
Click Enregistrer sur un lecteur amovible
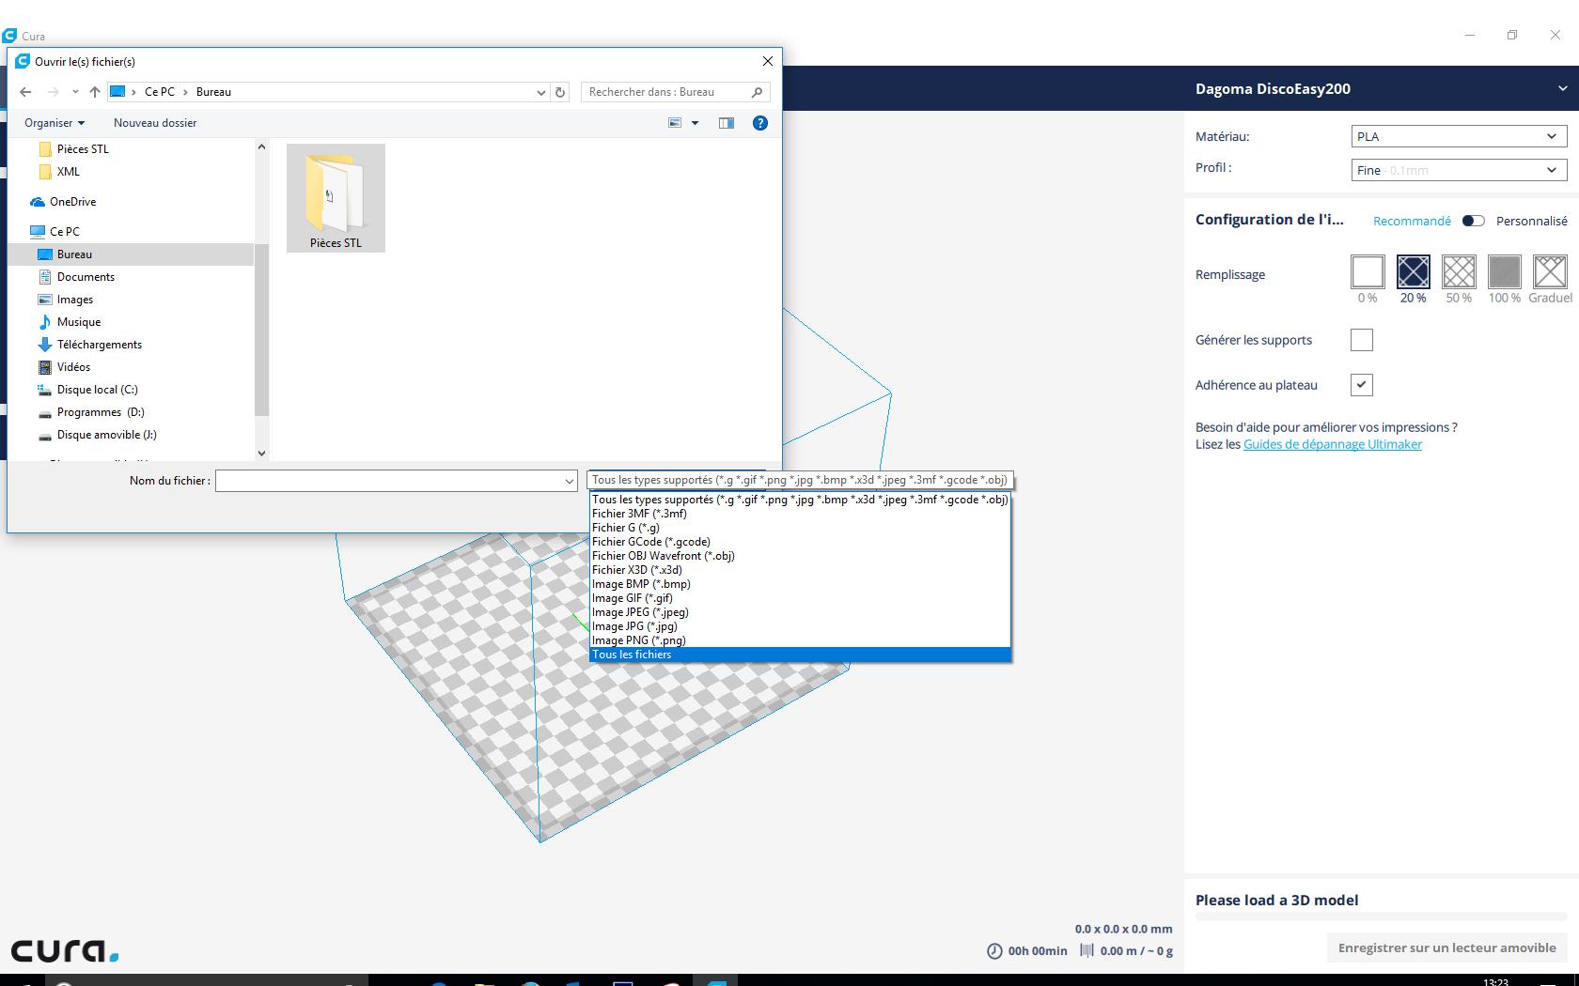[x=1446, y=947]
